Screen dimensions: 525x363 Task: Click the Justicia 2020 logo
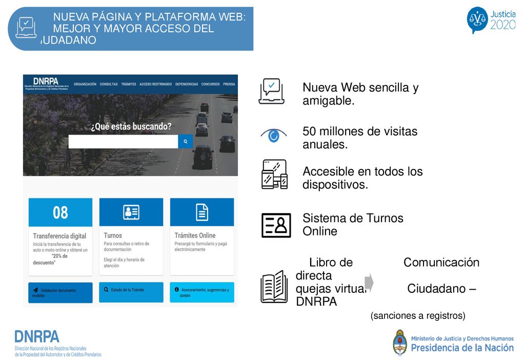491,20
